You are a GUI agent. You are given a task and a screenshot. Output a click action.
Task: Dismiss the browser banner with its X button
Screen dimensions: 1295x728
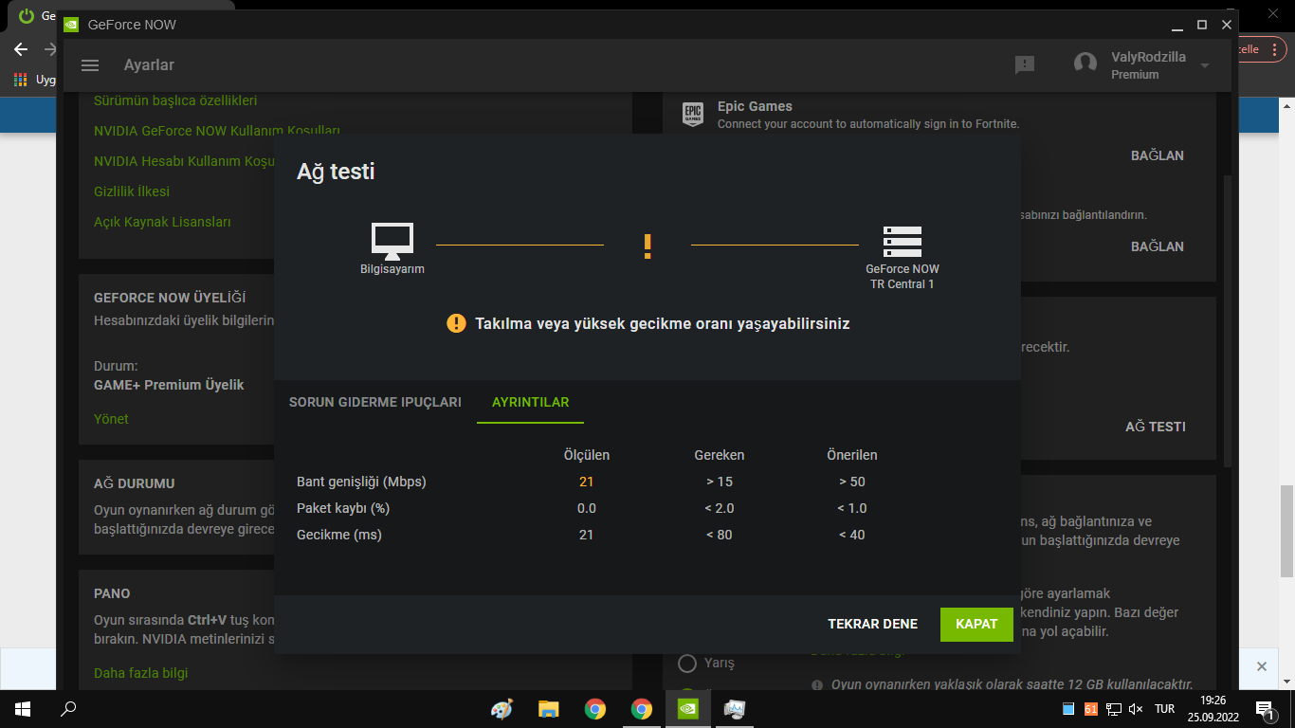click(1261, 666)
